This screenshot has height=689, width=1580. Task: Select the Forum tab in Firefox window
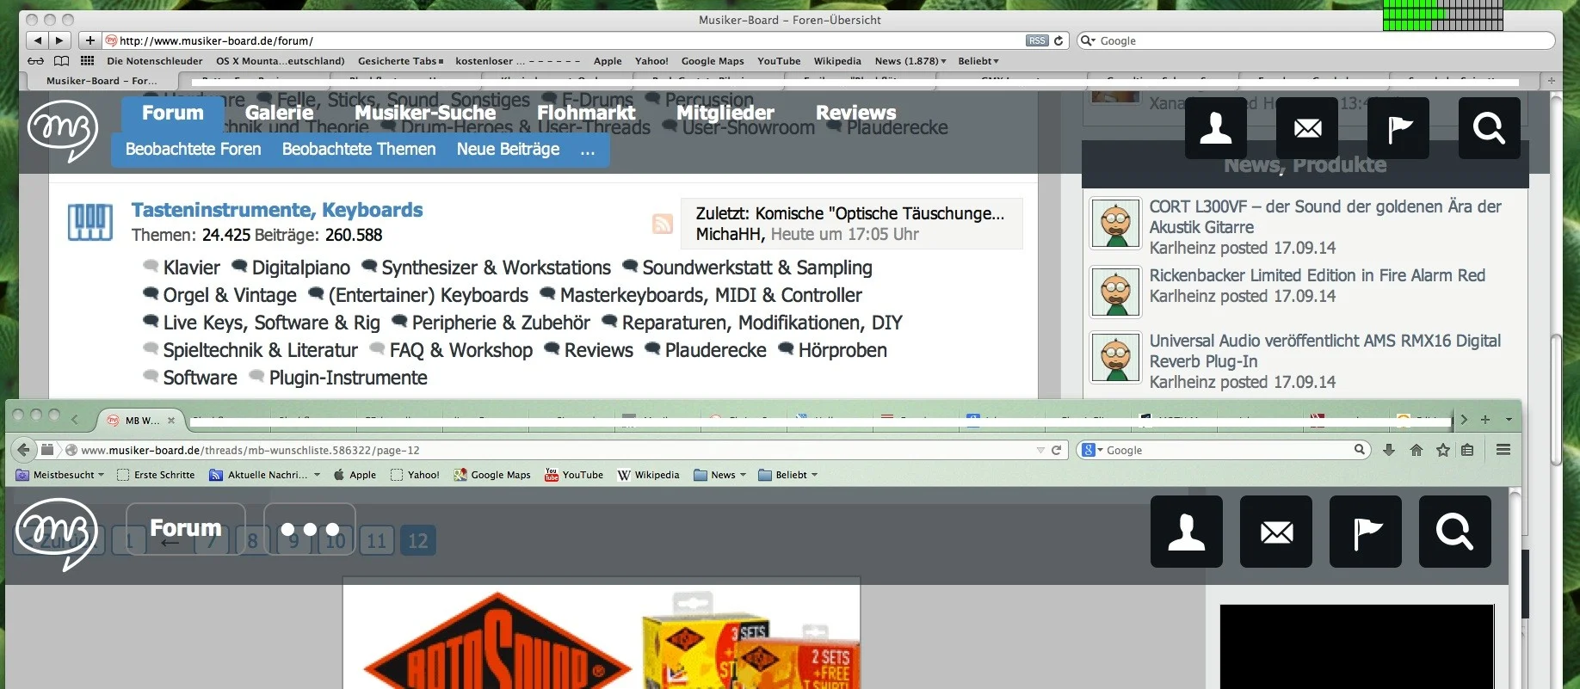(186, 528)
